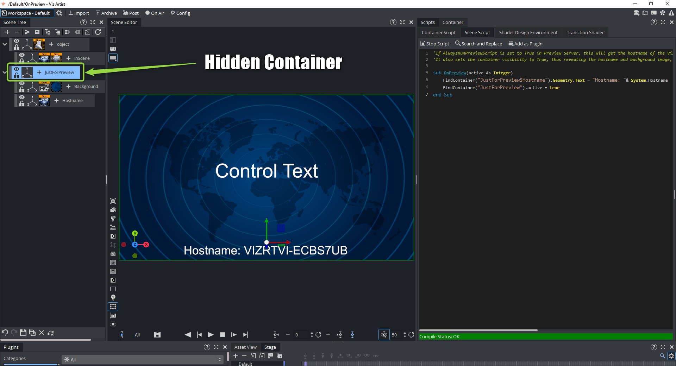The height and width of the screenshot is (366, 676).
Task: Click the stop square in animation controls
Action: click(222, 335)
